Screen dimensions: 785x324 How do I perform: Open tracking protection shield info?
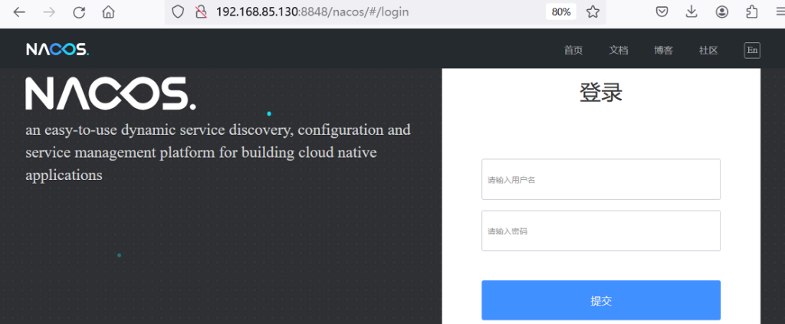coord(178,12)
